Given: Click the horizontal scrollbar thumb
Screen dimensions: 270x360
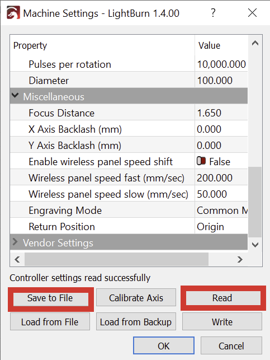Looking at the screenshot, I should pos(116,260).
